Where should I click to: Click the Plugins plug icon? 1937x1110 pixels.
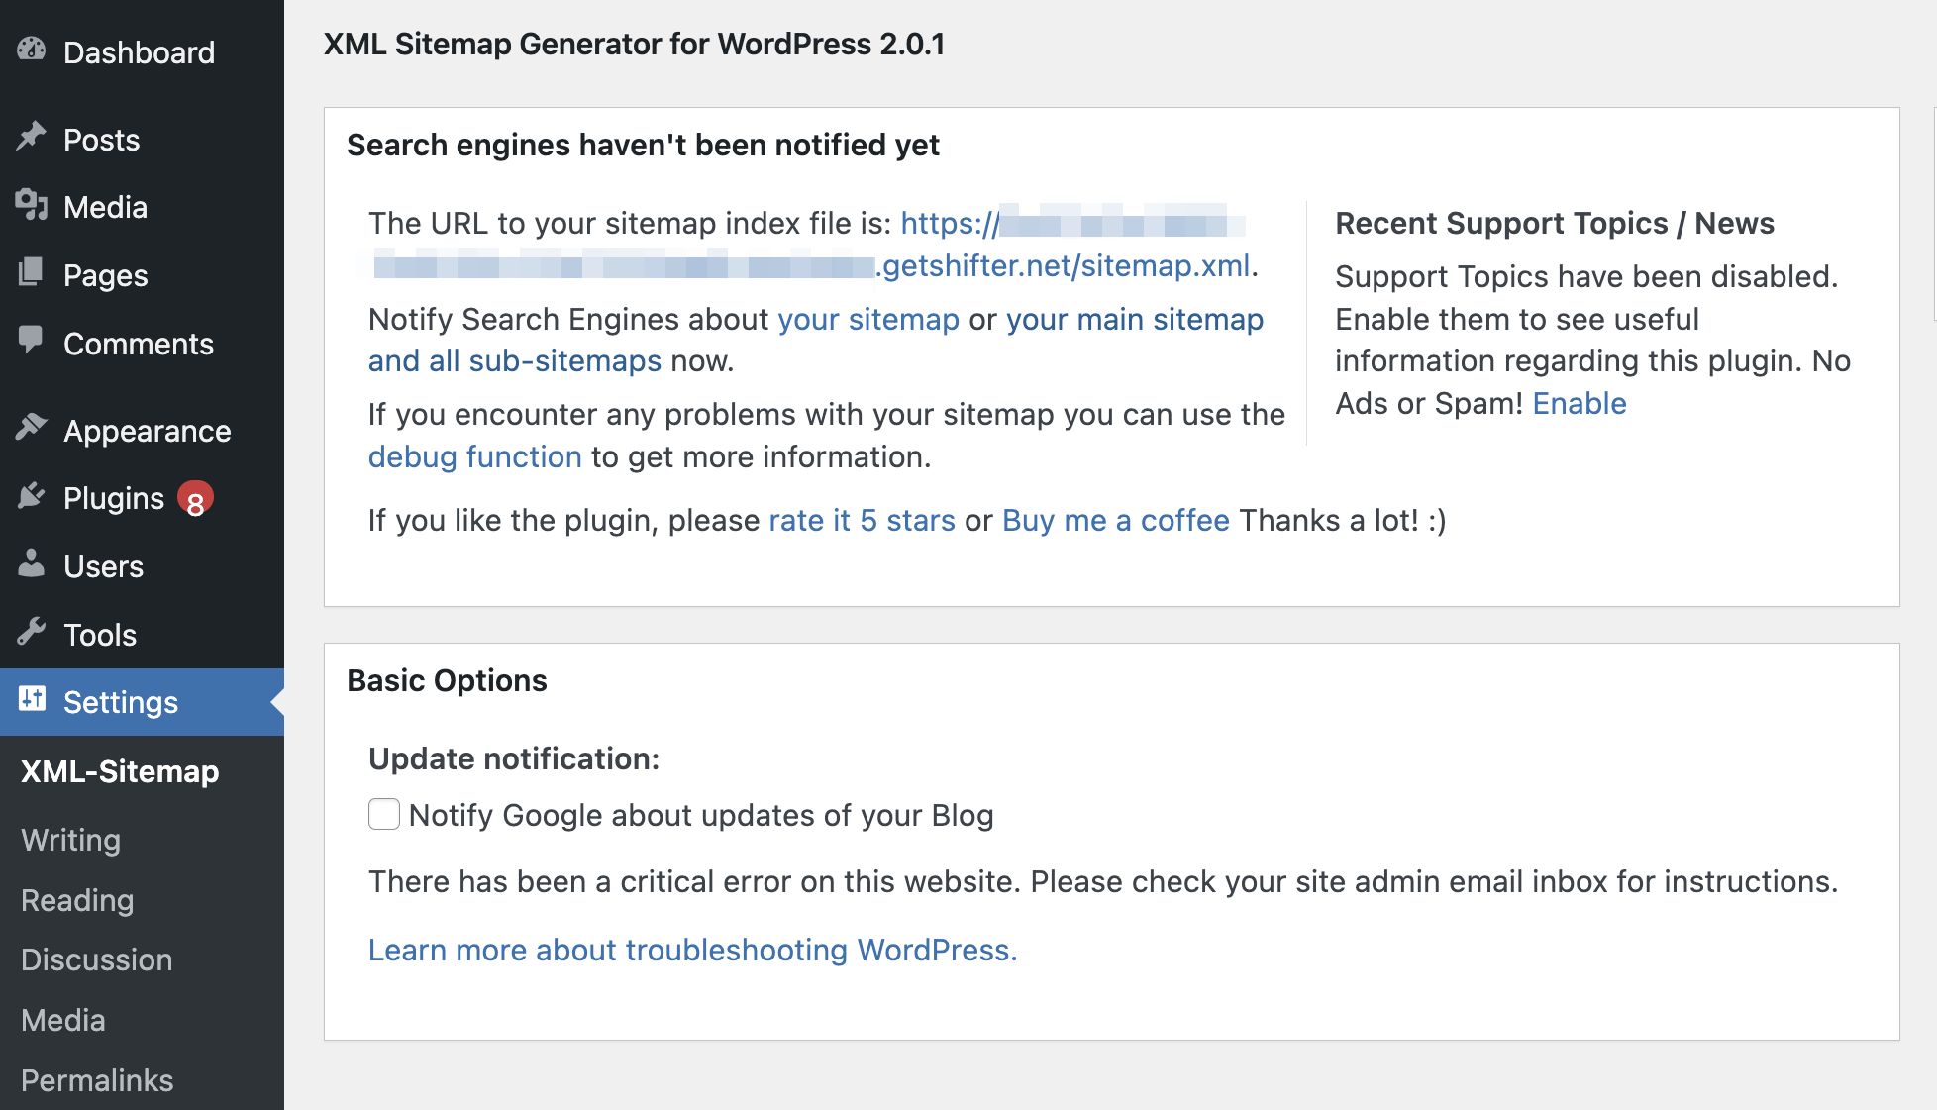(x=32, y=496)
